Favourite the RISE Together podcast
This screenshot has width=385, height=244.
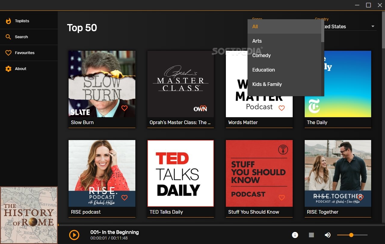[x=361, y=198]
